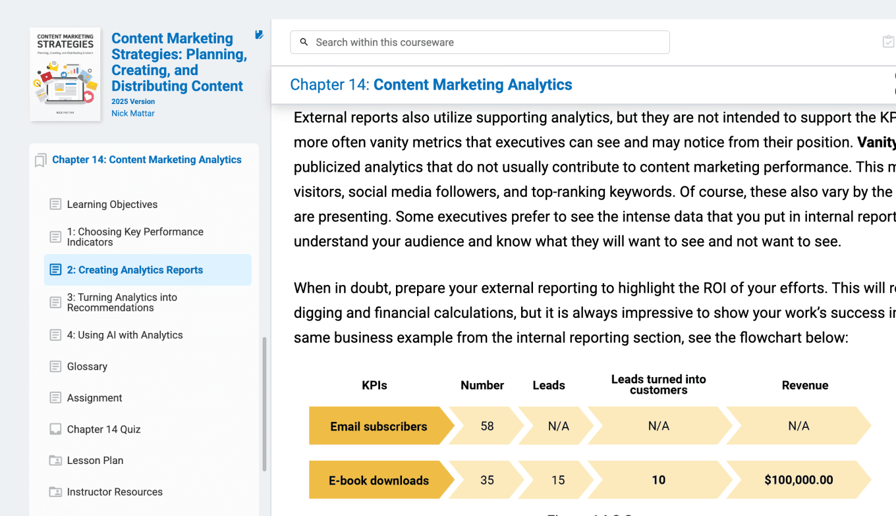The image size is (896, 516).
Task: Click the book title Content Marketing Strategies link
Action: 179,62
